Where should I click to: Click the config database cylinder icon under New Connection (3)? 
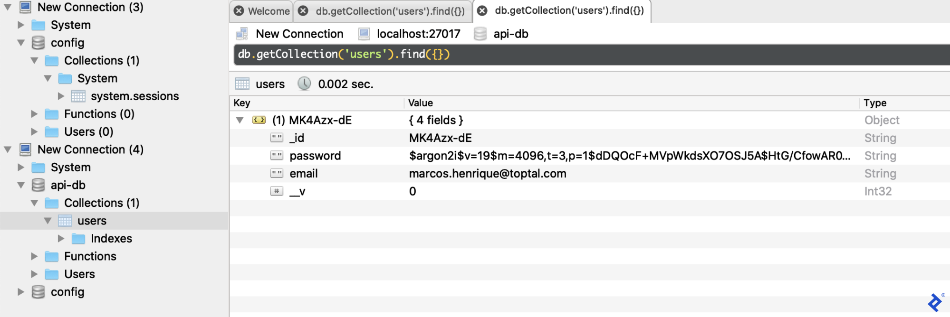pos(38,43)
